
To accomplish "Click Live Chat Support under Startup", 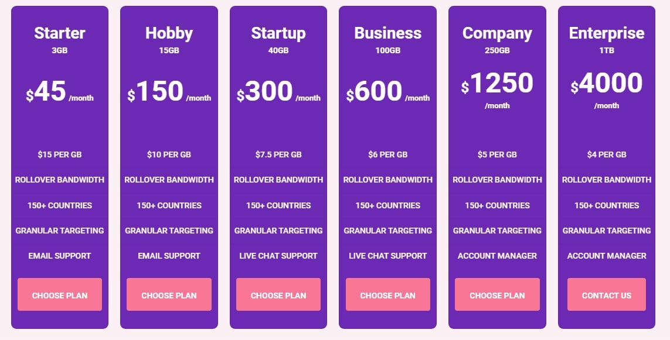I will pyautogui.click(x=278, y=256).
